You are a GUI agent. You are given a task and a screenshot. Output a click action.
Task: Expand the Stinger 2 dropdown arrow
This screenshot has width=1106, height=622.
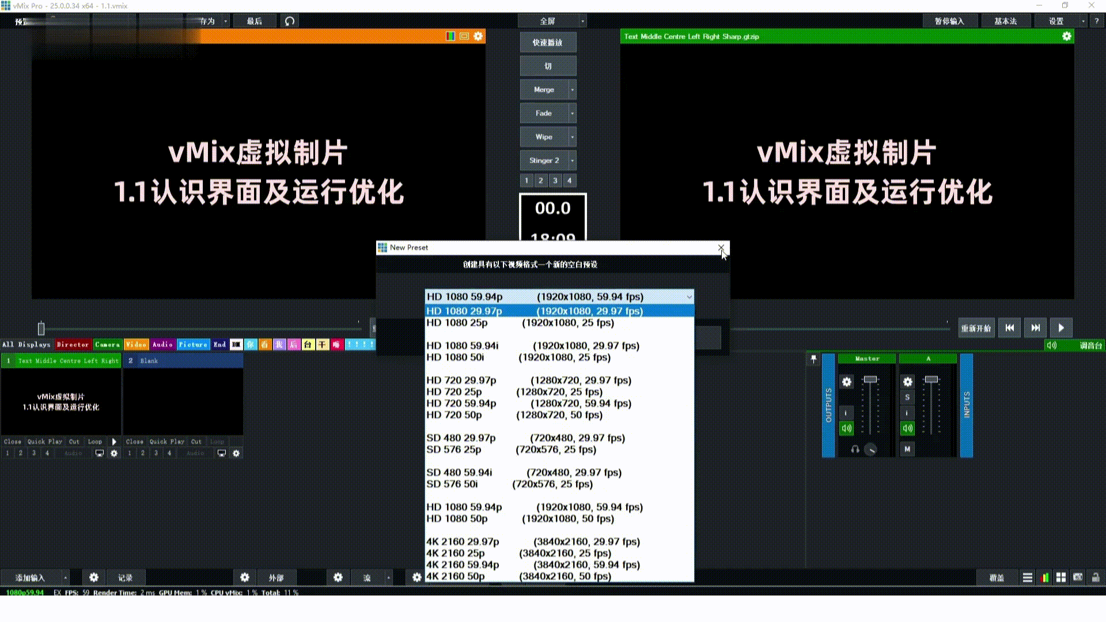(572, 161)
